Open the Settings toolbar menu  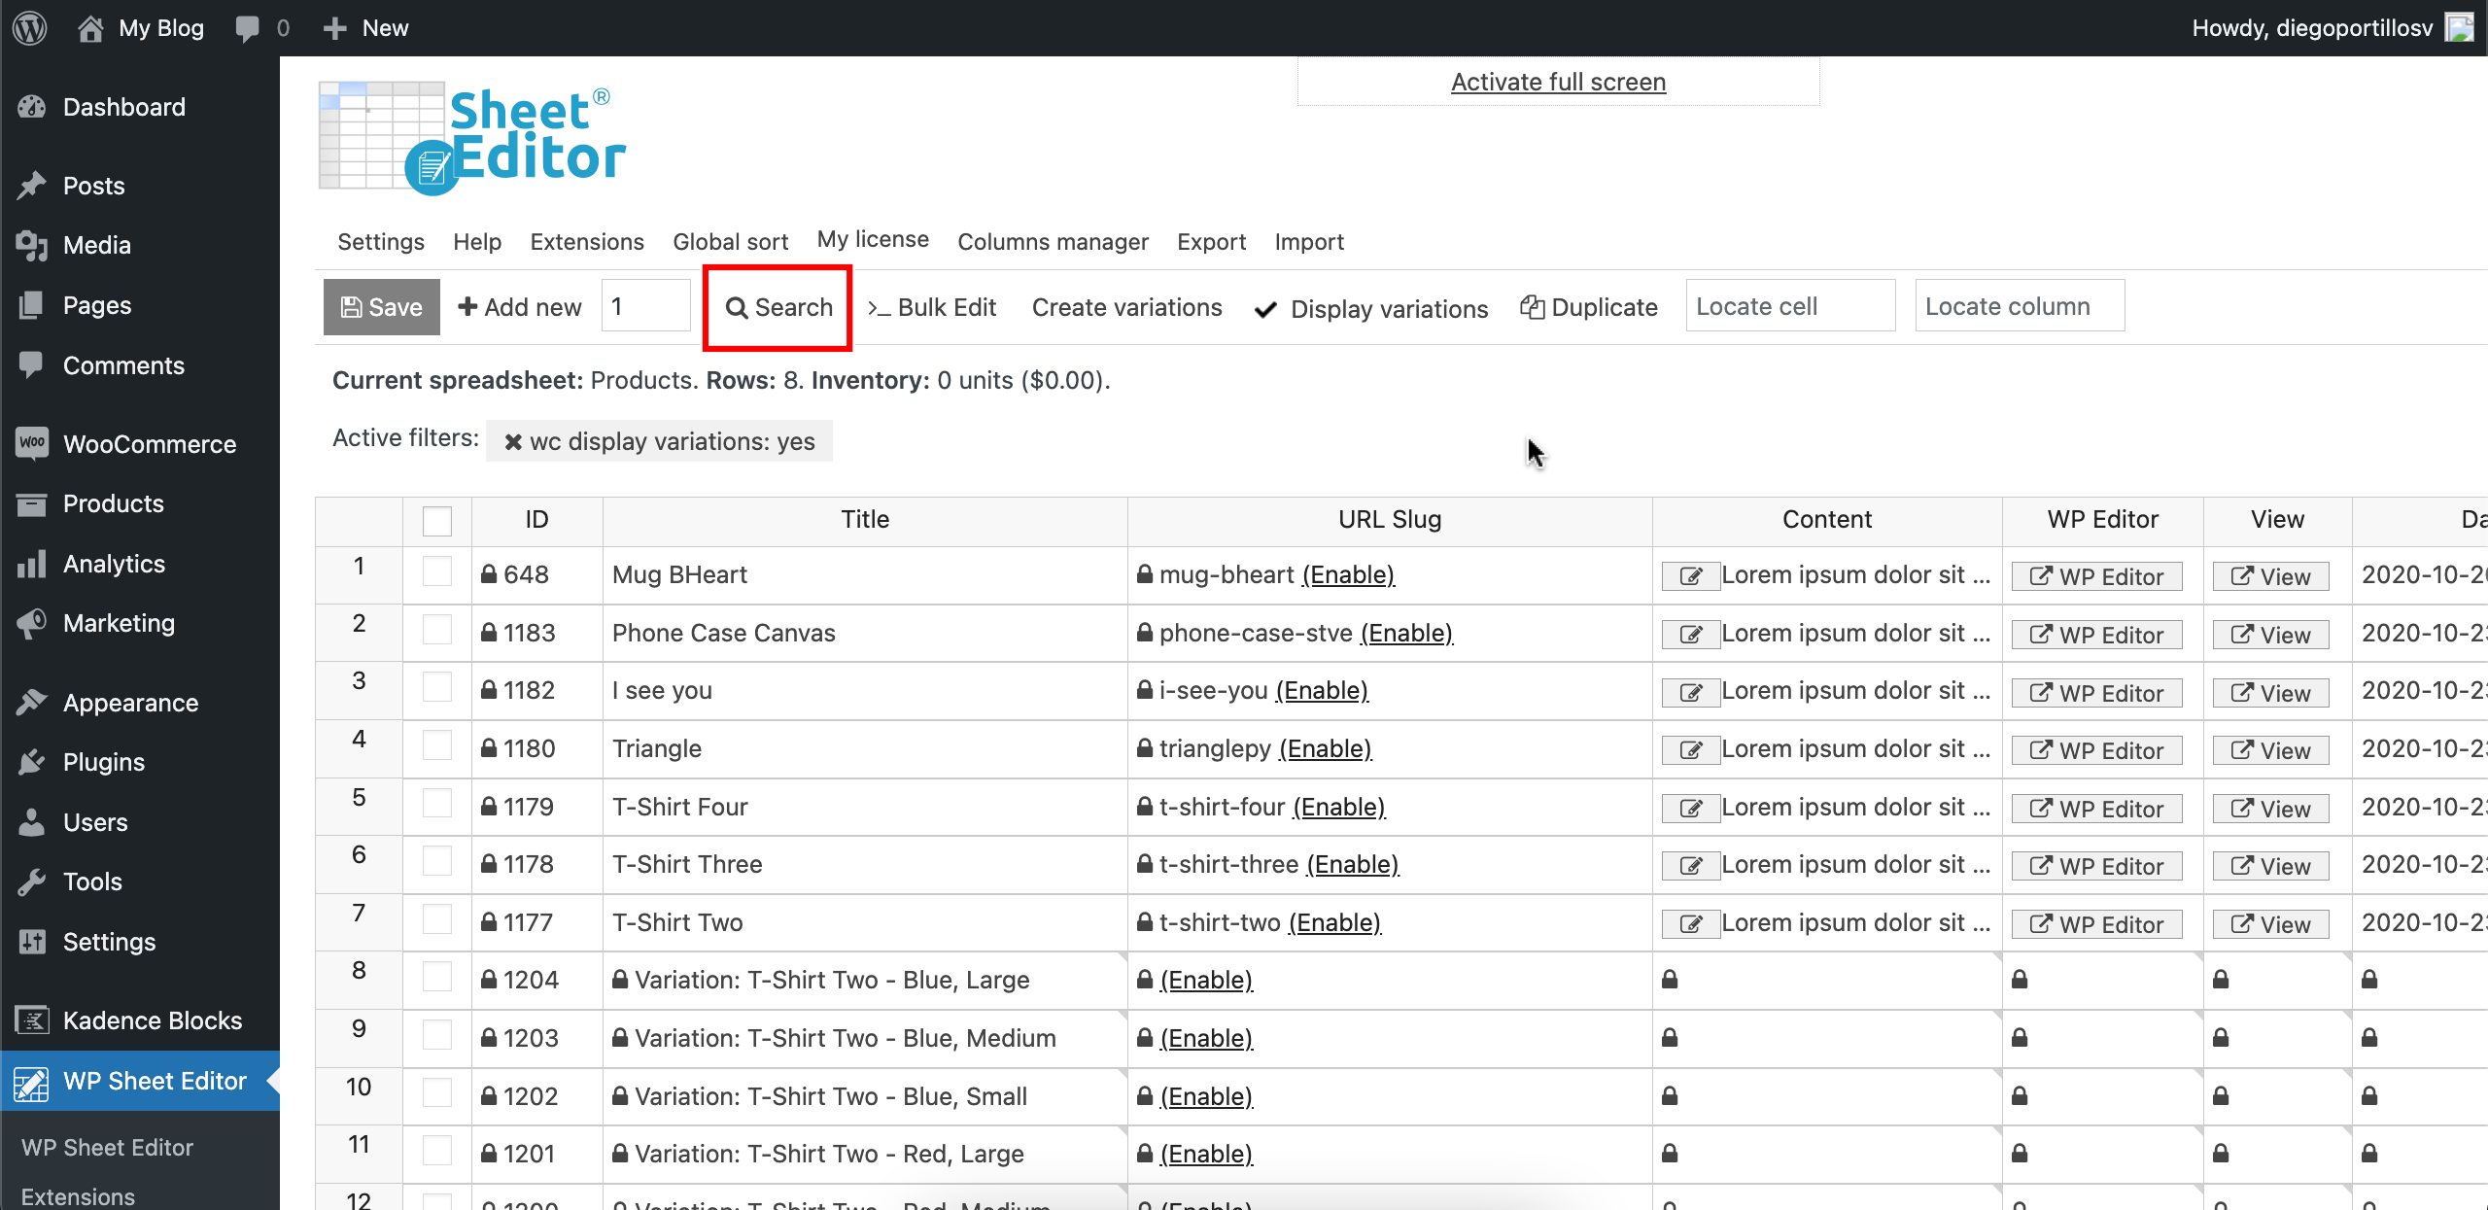click(381, 242)
